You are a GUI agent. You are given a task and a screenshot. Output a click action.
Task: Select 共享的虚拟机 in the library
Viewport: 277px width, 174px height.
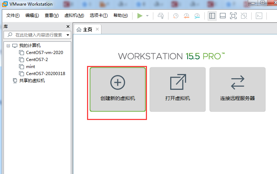pos(32,81)
